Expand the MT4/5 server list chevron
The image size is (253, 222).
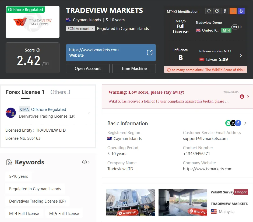(241, 27)
